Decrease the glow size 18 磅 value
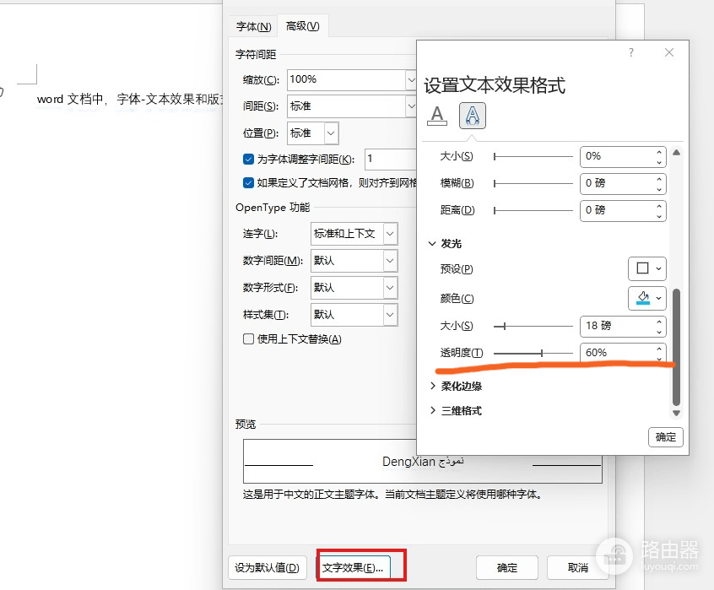Screen dimensions: 714x590 (x=659, y=332)
